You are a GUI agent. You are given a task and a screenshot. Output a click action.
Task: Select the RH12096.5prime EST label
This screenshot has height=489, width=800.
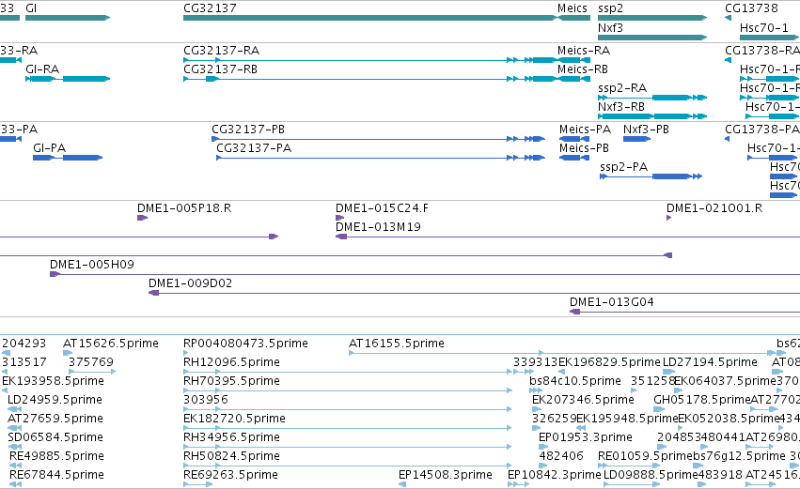point(231,362)
